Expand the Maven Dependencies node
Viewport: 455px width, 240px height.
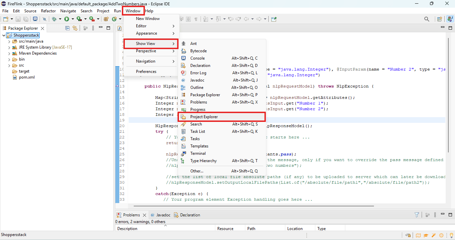click(9, 53)
